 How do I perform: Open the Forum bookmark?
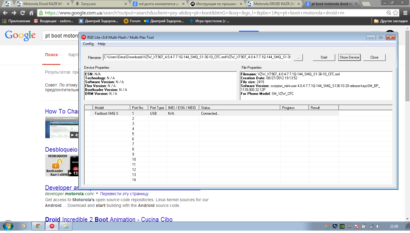(x=132, y=21)
